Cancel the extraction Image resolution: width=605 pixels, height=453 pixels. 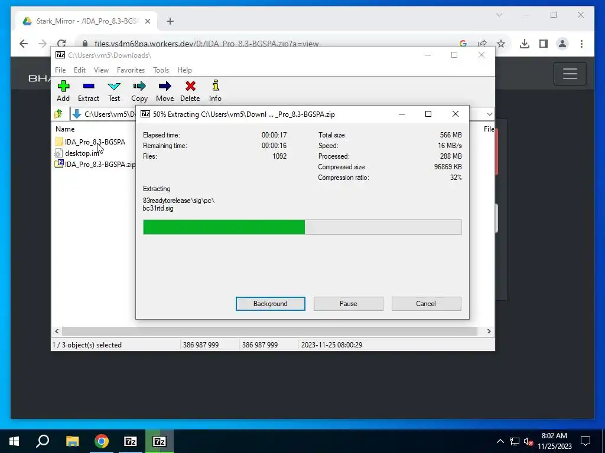point(426,304)
